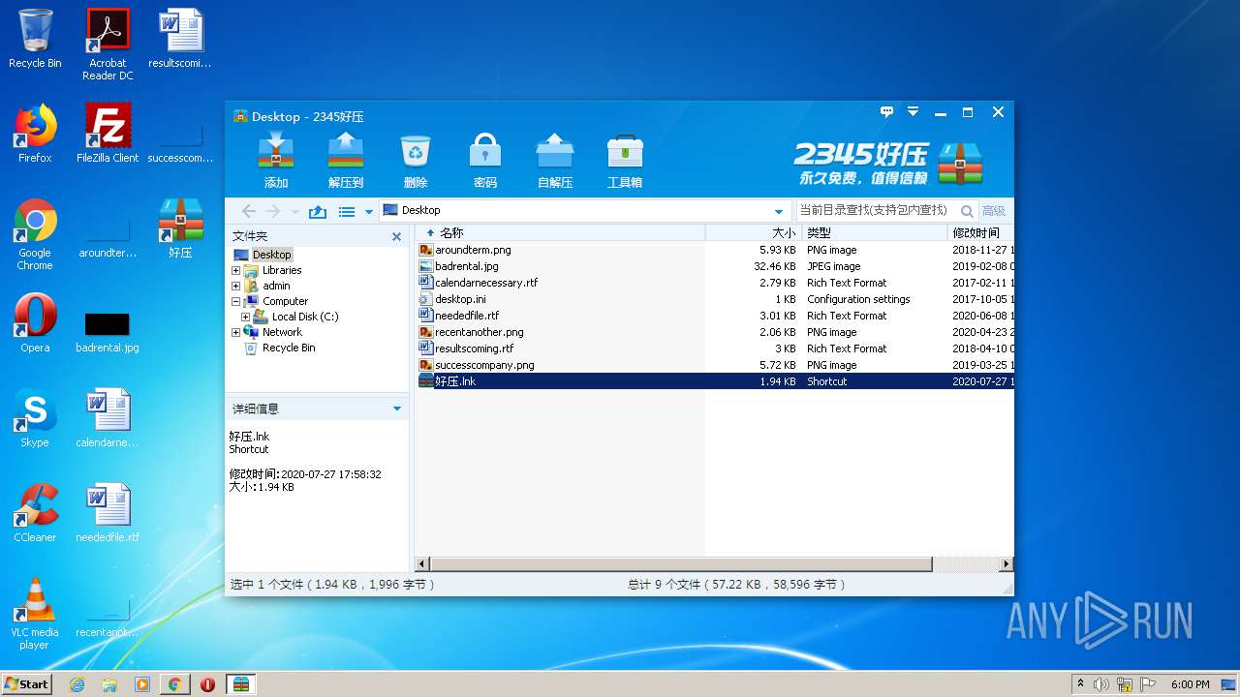Image resolution: width=1240 pixels, height=697 pixels.
Task: Open the 好压 desktop shortcut
Action: click(x=180, y=228)
